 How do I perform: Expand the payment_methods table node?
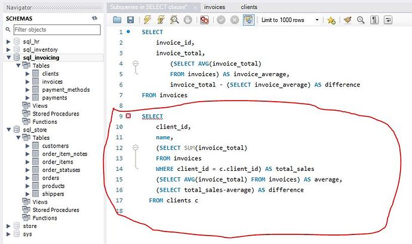pos(27,90)
